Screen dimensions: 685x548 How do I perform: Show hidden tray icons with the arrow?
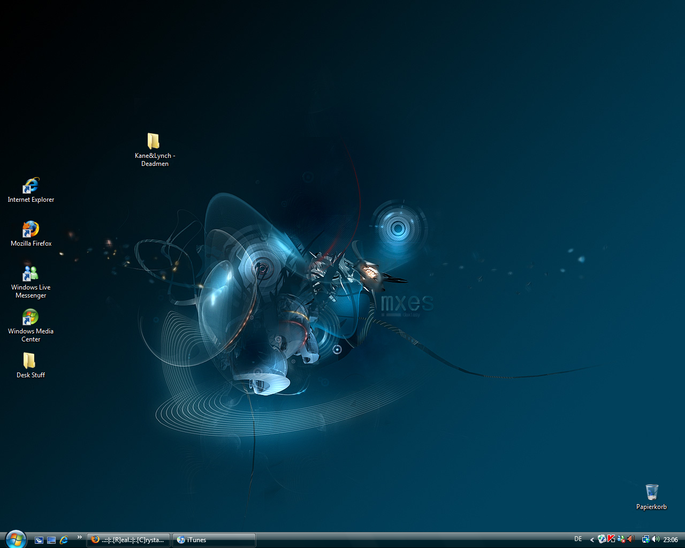[592, 539]
